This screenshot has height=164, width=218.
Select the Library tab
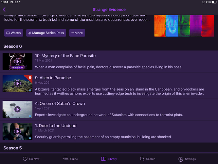pyautogui.click(x=109, y=159)
